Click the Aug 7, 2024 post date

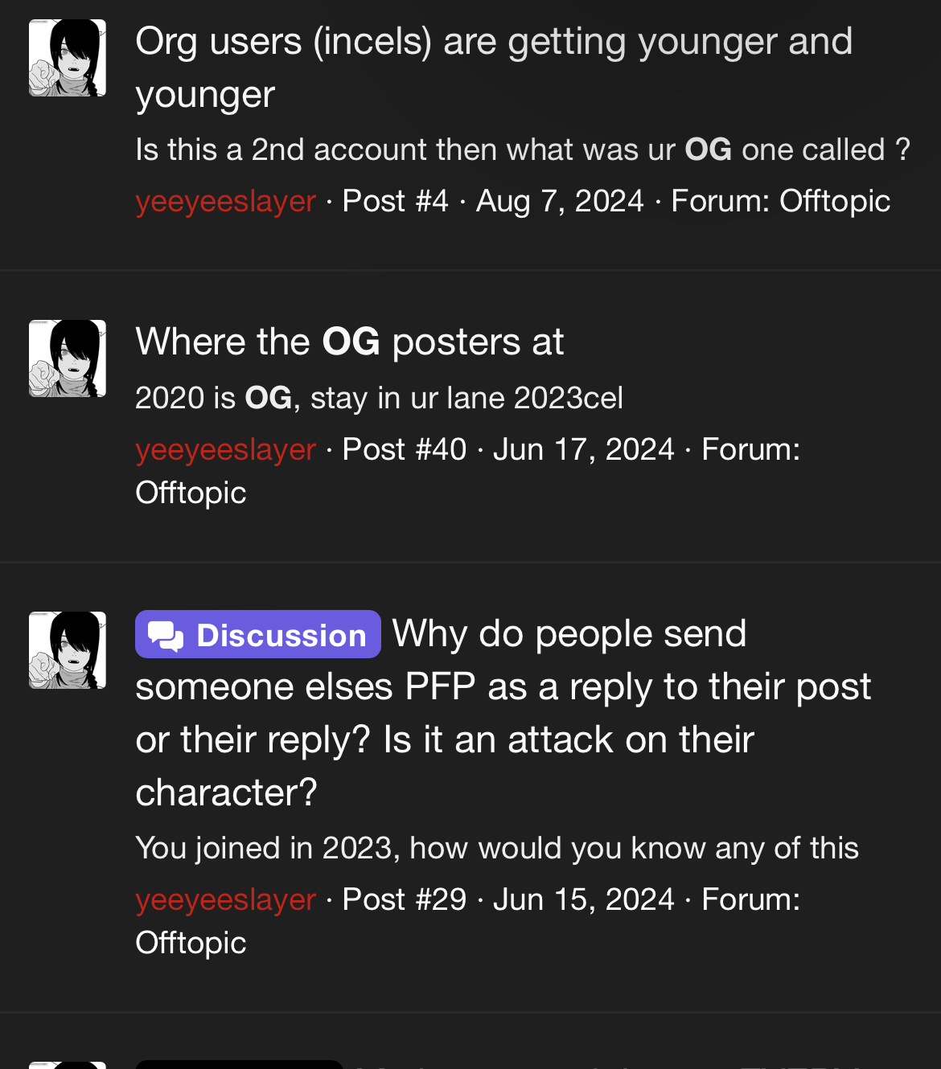click(x=560, y=201)
